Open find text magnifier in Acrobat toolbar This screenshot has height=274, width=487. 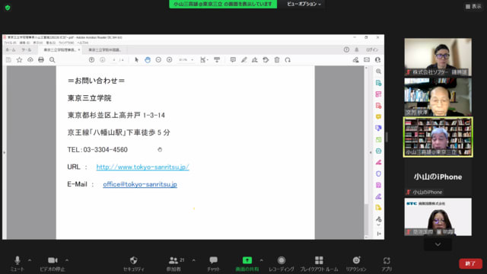(53, 60)
